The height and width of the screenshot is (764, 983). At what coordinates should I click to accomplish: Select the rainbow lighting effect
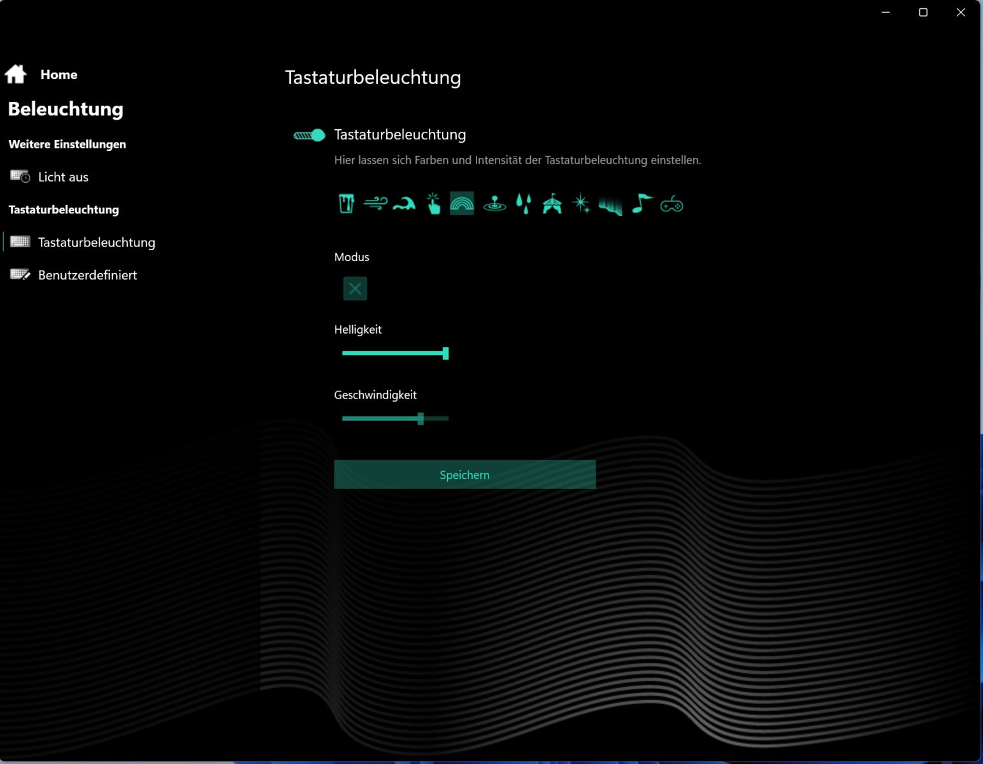click(x=462, y=204)
